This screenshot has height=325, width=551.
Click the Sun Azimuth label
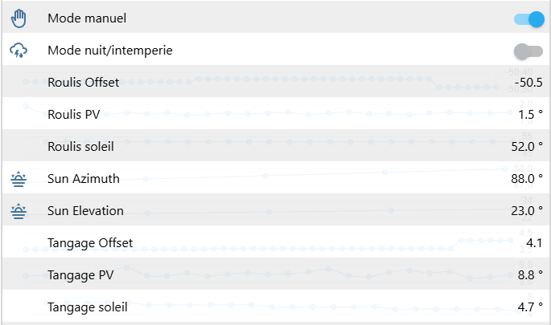pyautogui.click(x=84, y=178)
